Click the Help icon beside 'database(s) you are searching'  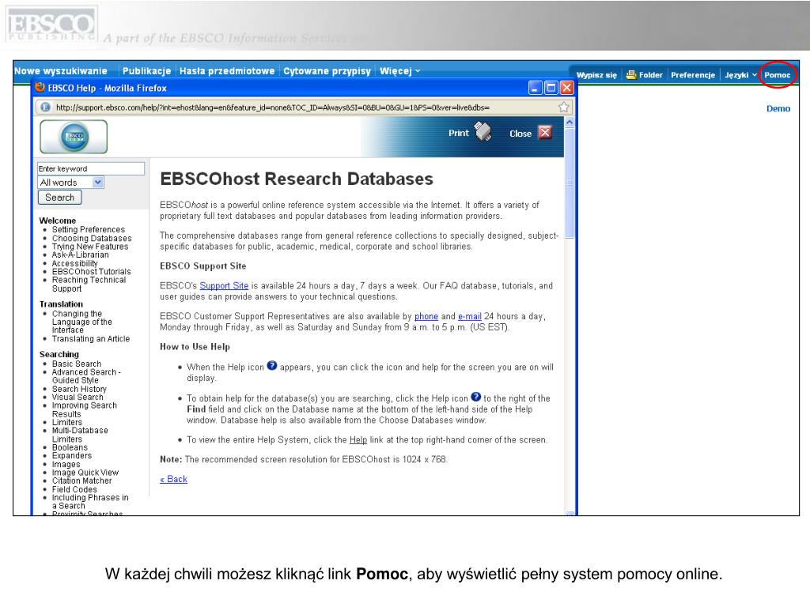[475, 397]
